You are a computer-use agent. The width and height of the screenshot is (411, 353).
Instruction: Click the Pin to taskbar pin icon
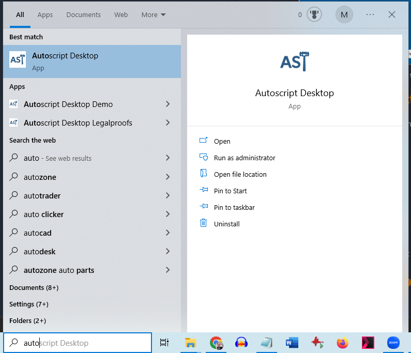[x=204, y=207]
